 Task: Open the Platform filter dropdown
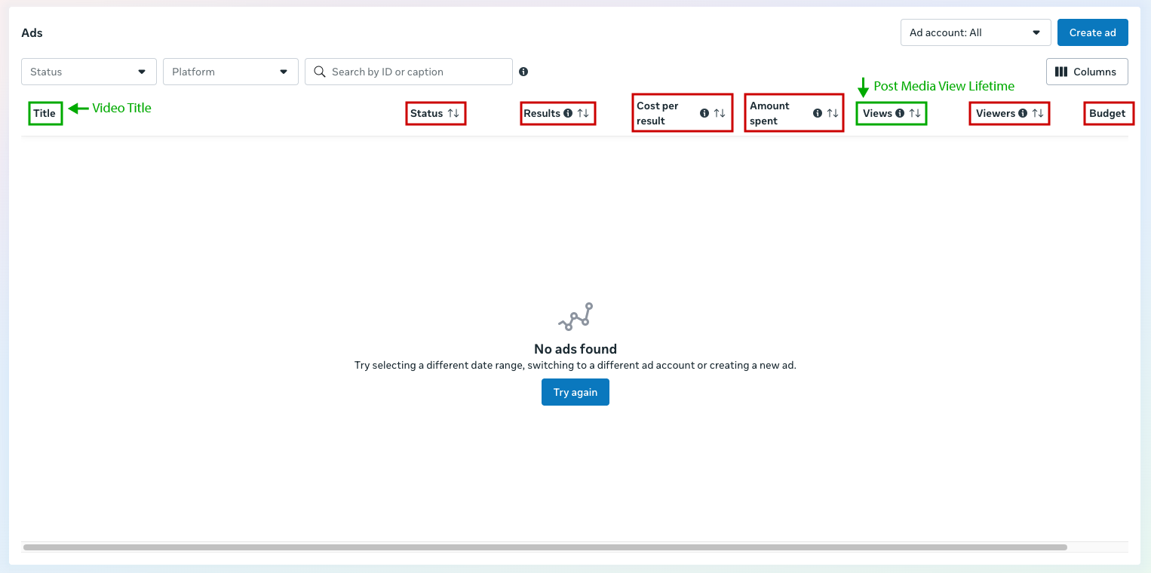(x=231, y=72)
